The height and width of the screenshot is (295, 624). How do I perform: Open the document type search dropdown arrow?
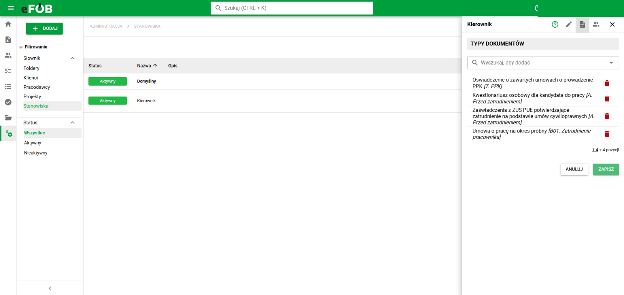pos(611,63)
